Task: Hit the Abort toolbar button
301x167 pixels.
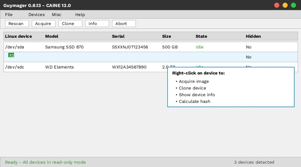Action: 124,24
